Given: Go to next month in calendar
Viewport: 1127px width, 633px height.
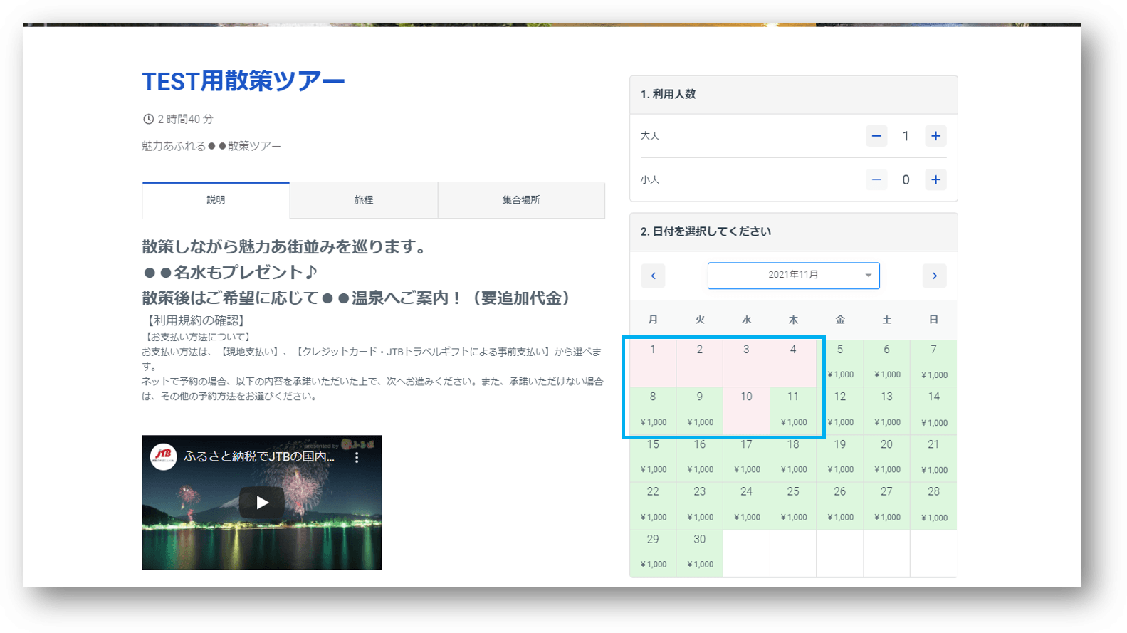Looking at the screenshot, I should tap(934, 276).
